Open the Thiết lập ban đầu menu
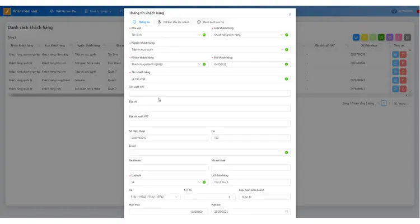This screenshot has height=224, width=420. coord(63,11)
